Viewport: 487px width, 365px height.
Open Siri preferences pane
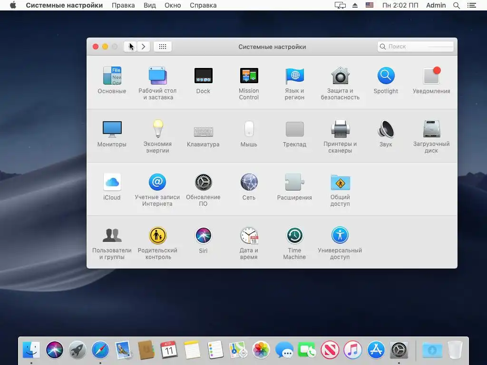point(203,240)
